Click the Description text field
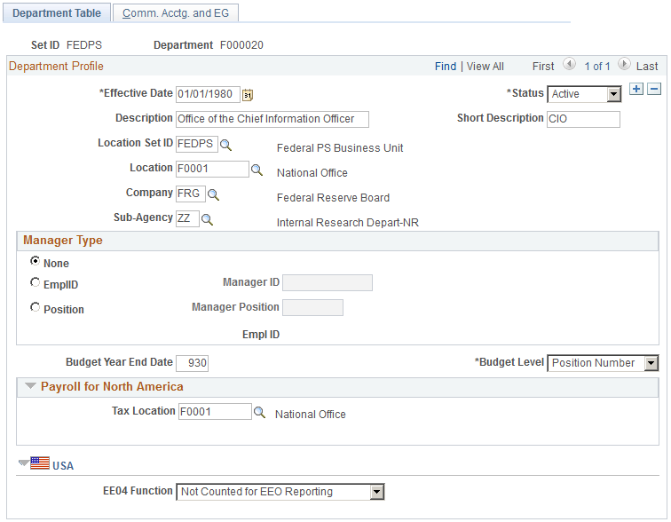 tap(272, 119)
